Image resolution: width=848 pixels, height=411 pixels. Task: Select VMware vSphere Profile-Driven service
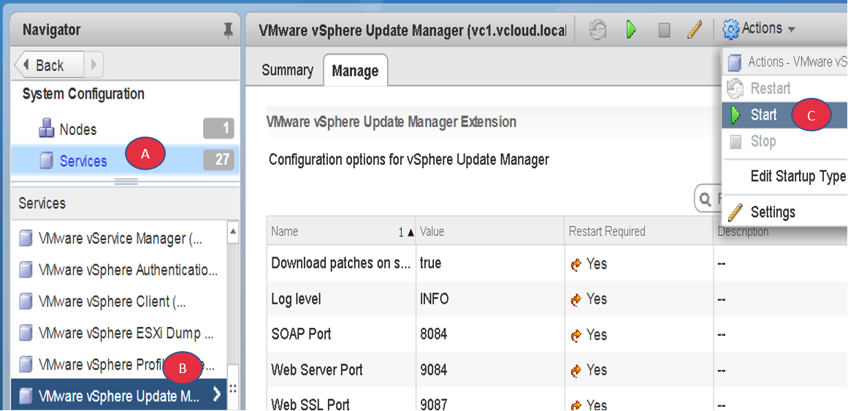(x=119, y=364)
